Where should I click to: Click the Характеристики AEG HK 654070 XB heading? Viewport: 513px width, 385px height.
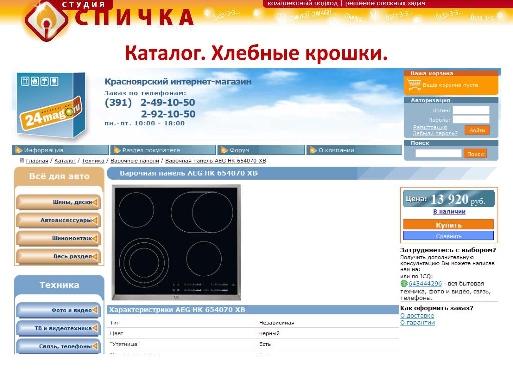point(177,310)
